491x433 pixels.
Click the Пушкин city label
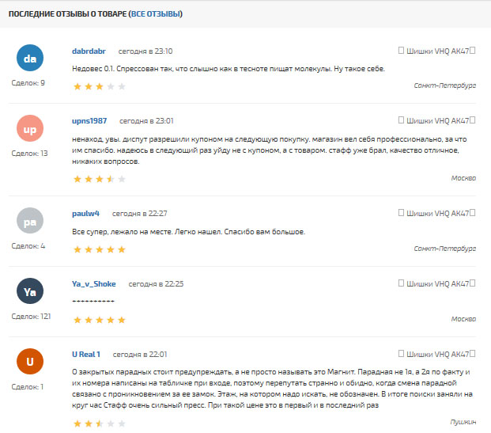pyautogui.click(x=463, y=422)
